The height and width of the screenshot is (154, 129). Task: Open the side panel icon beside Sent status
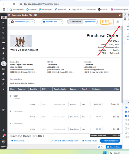coord(118,22)
